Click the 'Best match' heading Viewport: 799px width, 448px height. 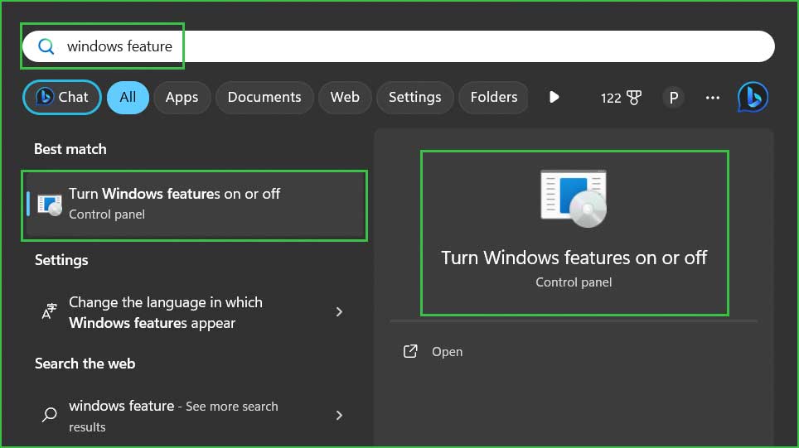click(70, 149)
